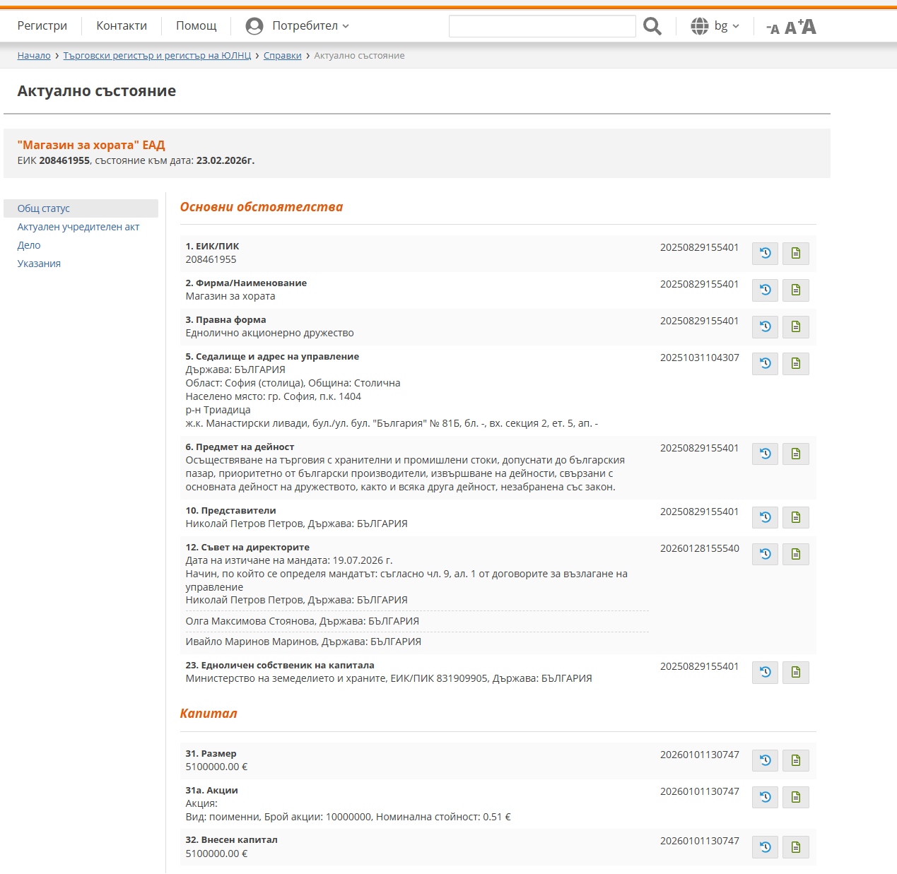Open Актуален учредителен акт section

pyautogui.click(x=78, y=227)
